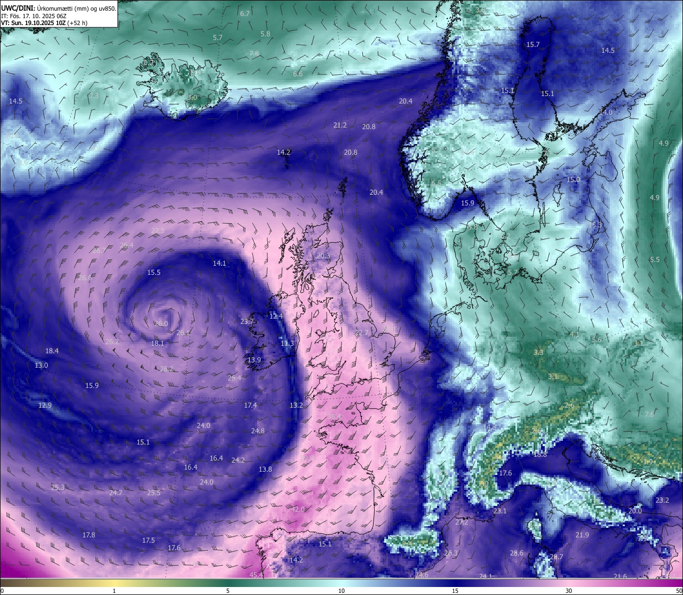683x595 pixels.
Task: Click the 13.9 value over southern Ireland
Action: click(254, 360)
